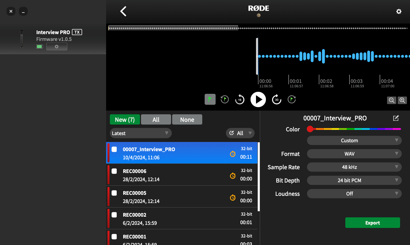Zoom out the waveform
410x245 pixels.
coord(392,100)
